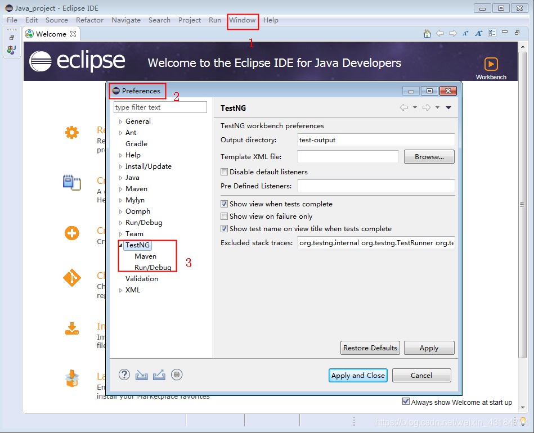Click the orange download import icon on the Welcome page
This screenshot has height=433, width=534.
[x=72, y=328]
